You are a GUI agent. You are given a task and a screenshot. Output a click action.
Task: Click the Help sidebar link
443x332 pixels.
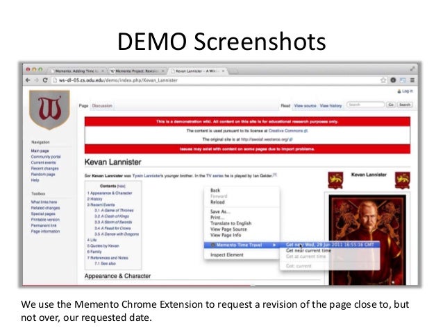[35, 180]
